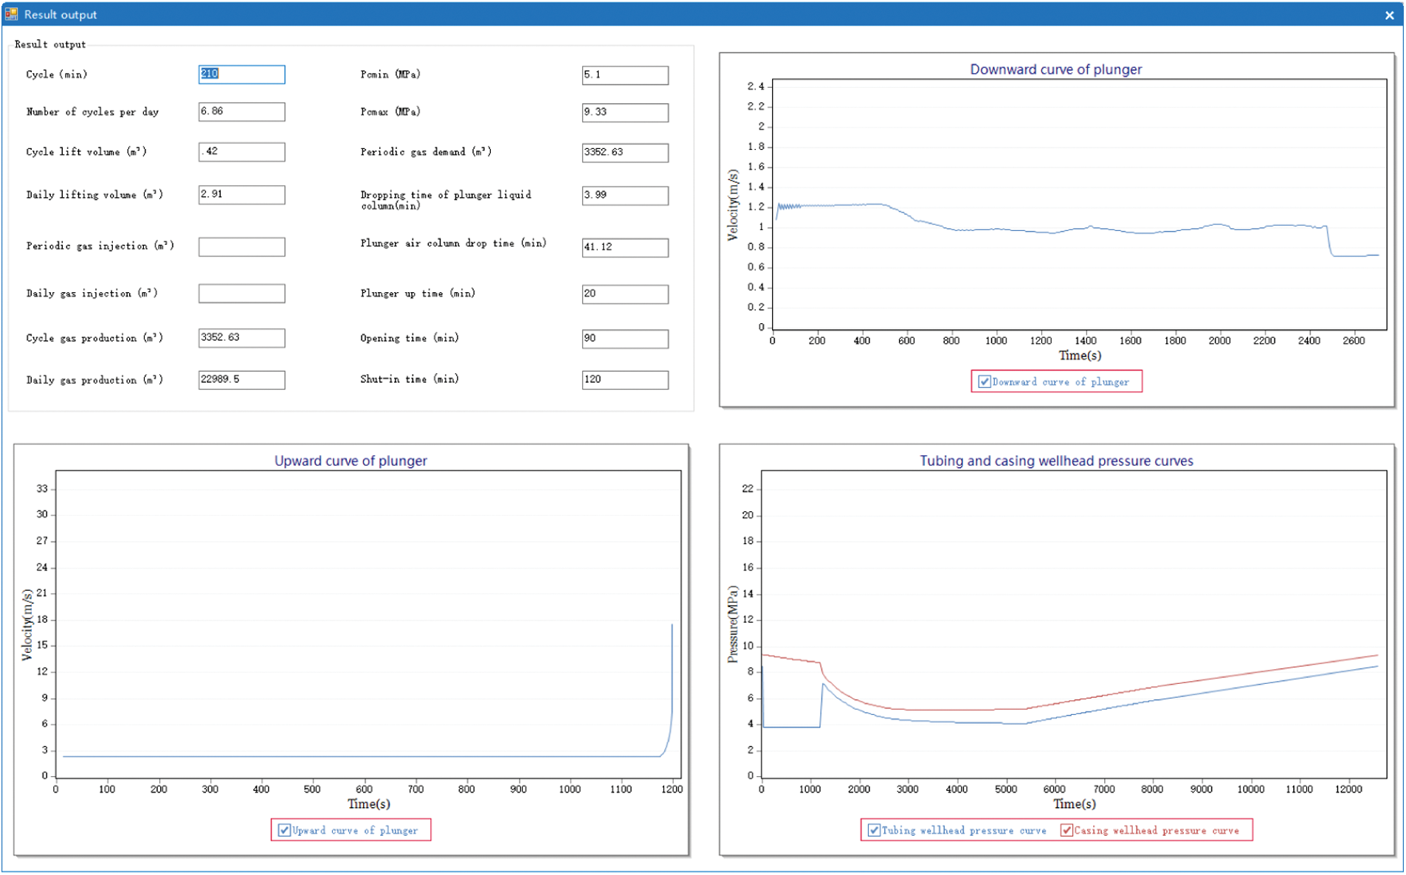Click the empty Periodic gas injection field
This screenshot has width=1406, height=875.
(x=241, y=246)
